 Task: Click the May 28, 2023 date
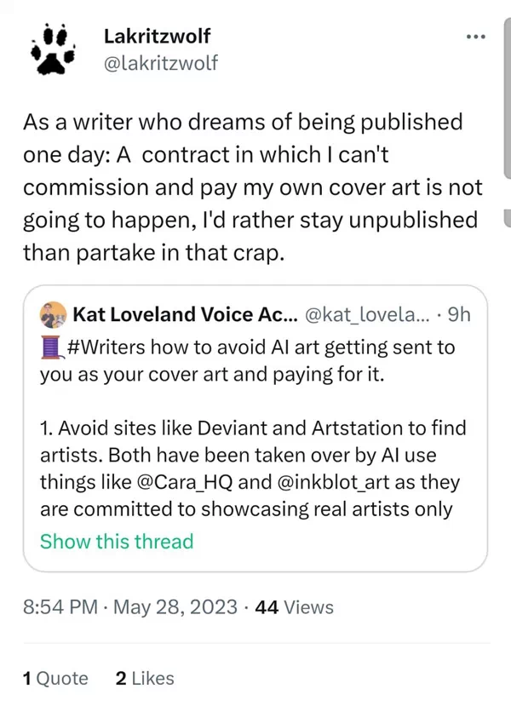[174, 607]
